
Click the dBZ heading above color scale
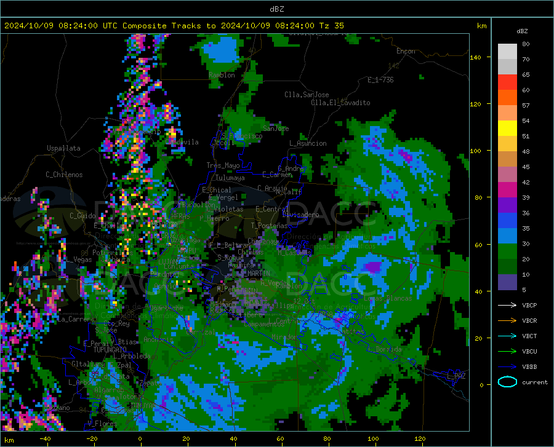[522, 31]
